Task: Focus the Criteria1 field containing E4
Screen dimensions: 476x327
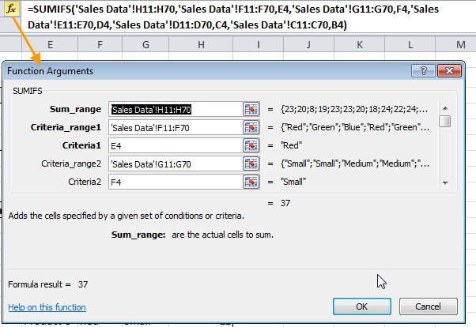Action: point(174,145)
